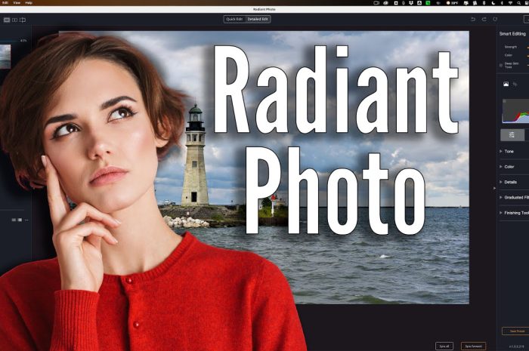
Task: Expand the Finishing Tools section
Action: click(513, 213)
